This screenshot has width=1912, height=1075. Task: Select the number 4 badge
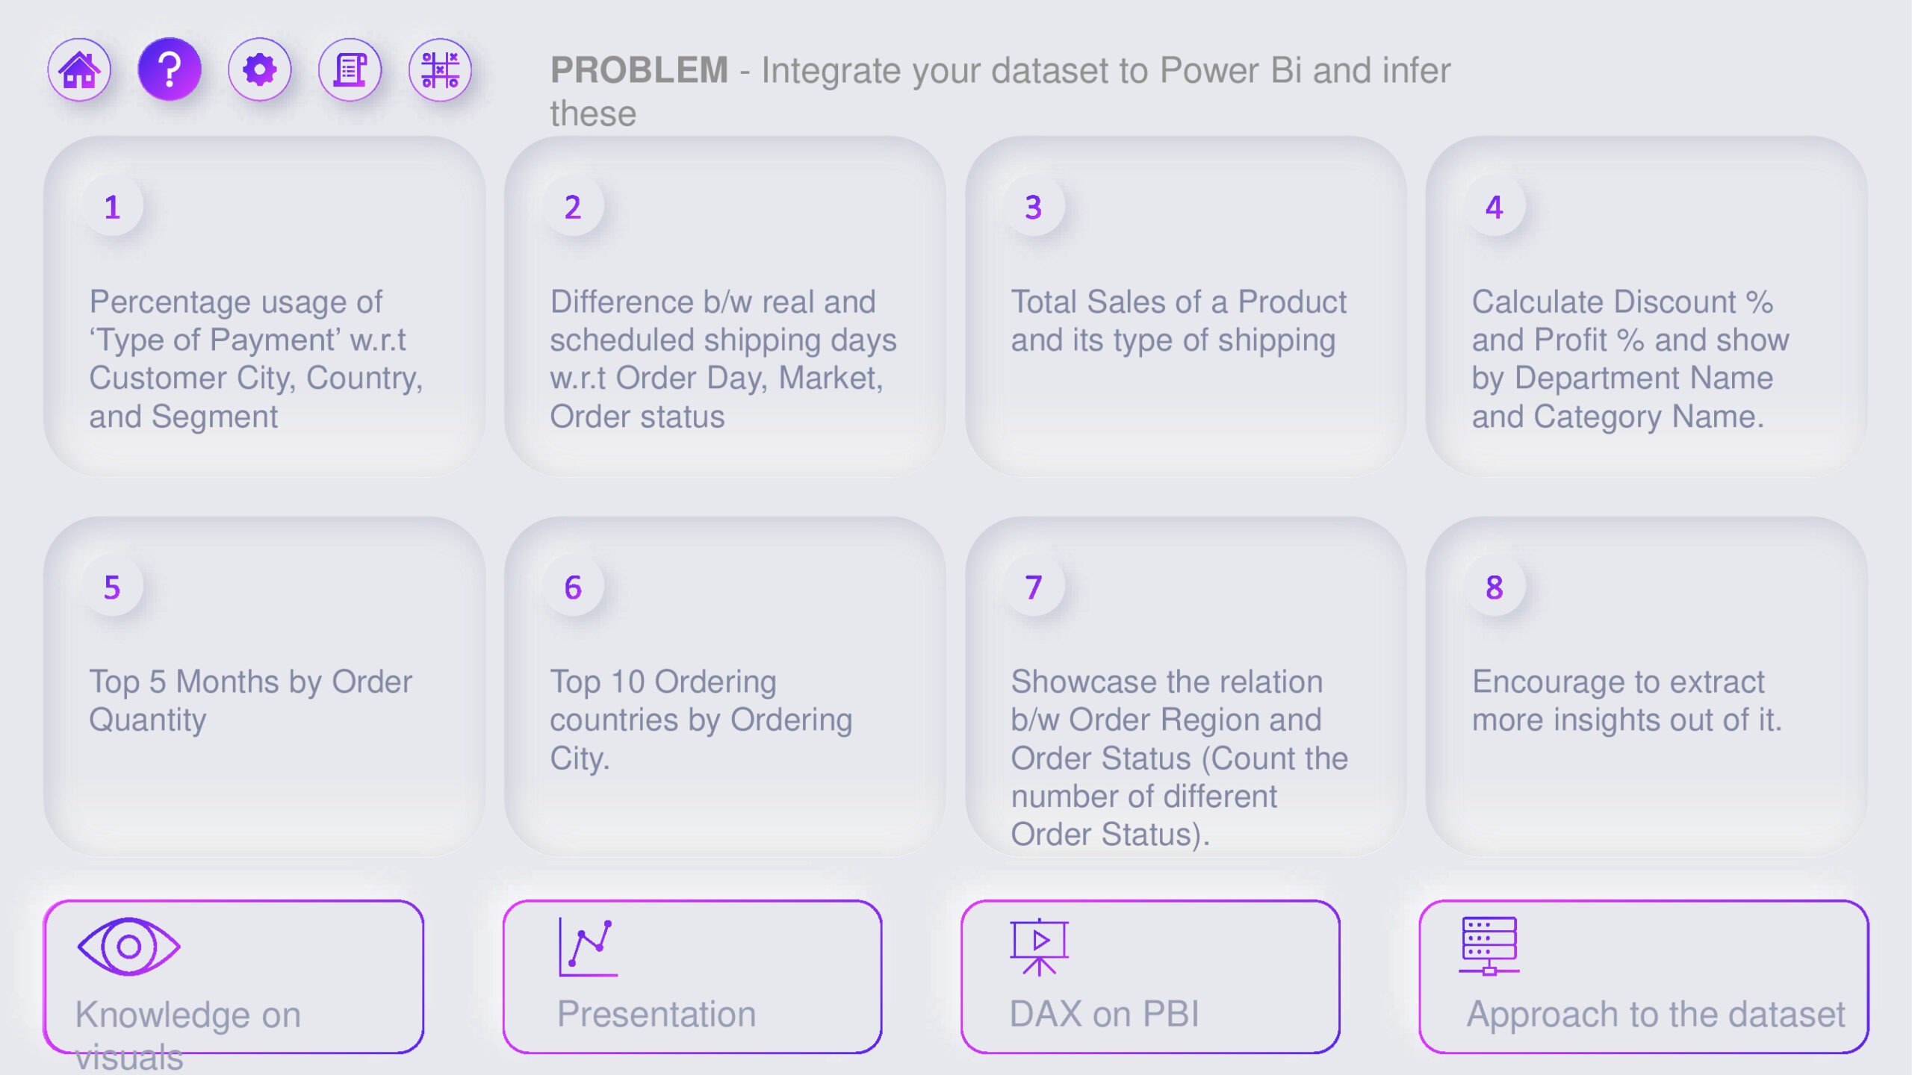1494,207
